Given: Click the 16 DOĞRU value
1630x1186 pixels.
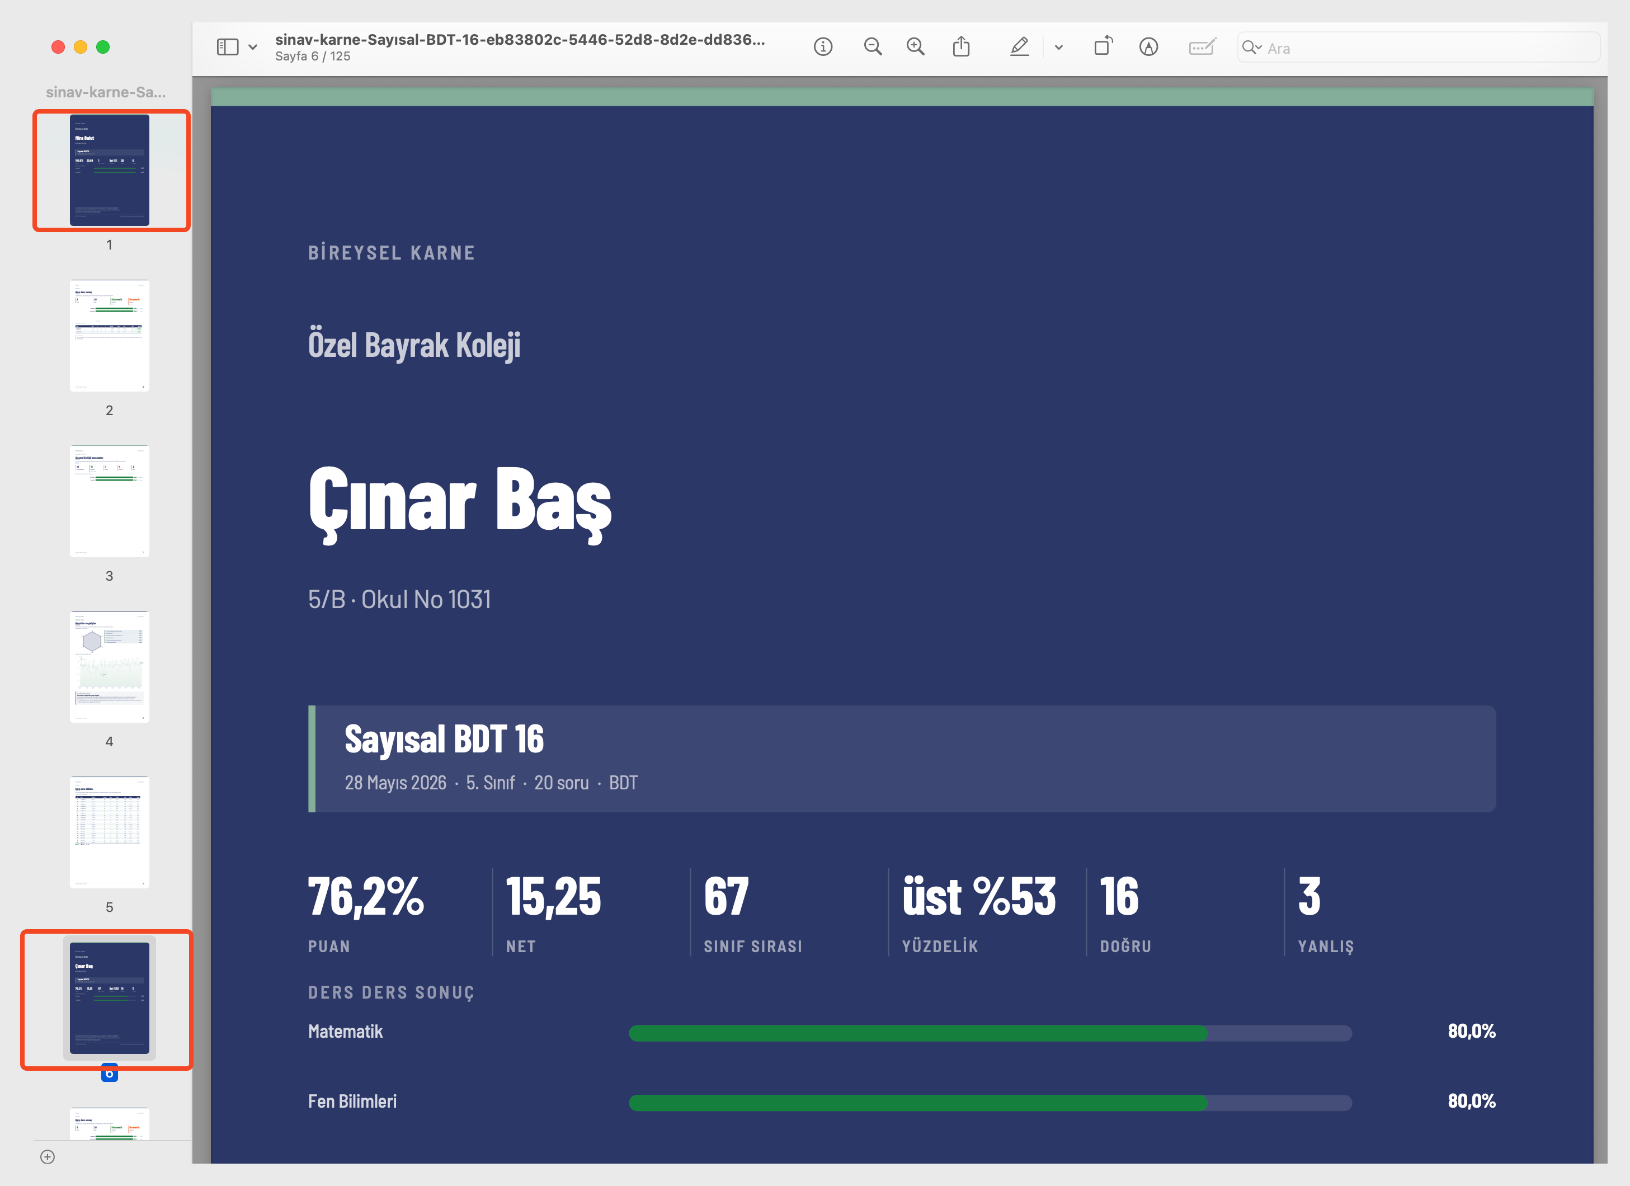Looking at the screenshot, I should click(x=1119, y=896).
